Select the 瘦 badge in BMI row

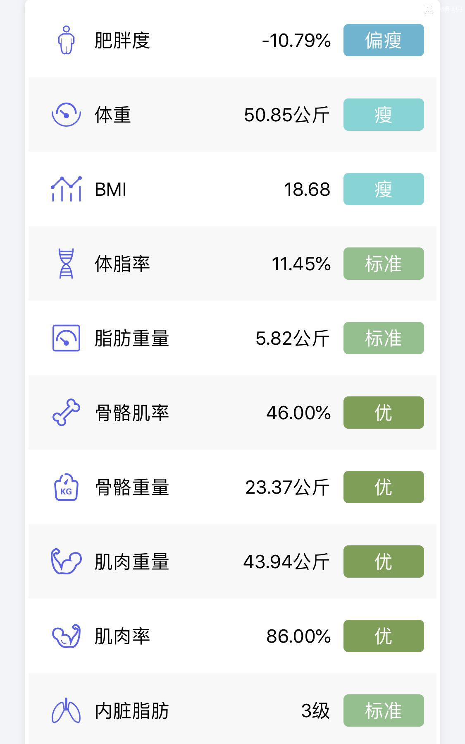tap(383, 189)
